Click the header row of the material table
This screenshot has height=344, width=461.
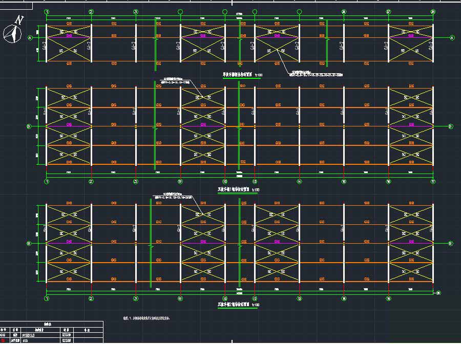tap(51, 325)
